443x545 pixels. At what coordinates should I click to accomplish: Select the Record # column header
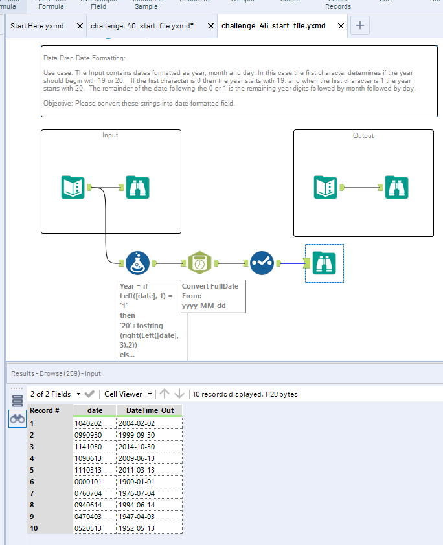tap(50, 410)
